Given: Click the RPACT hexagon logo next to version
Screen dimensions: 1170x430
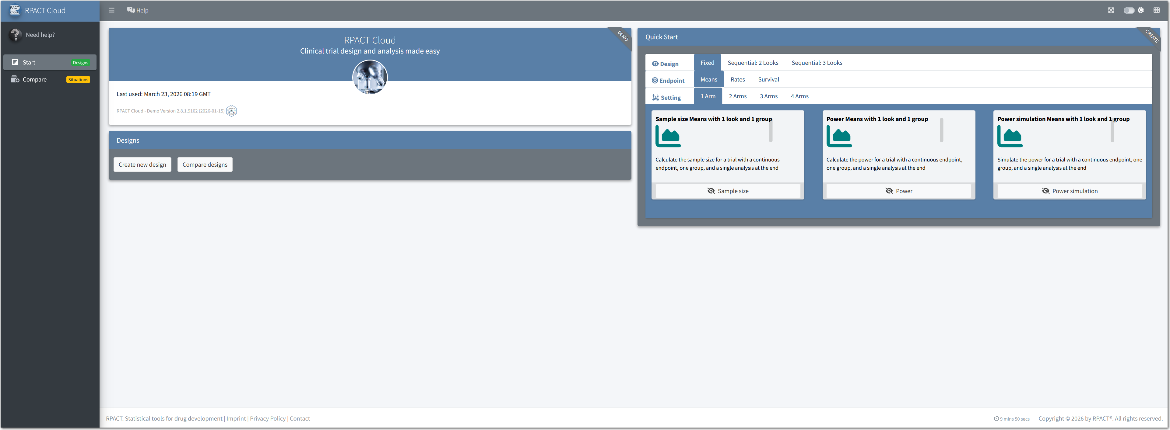Looking at the screenshot, I should (232, 111).
